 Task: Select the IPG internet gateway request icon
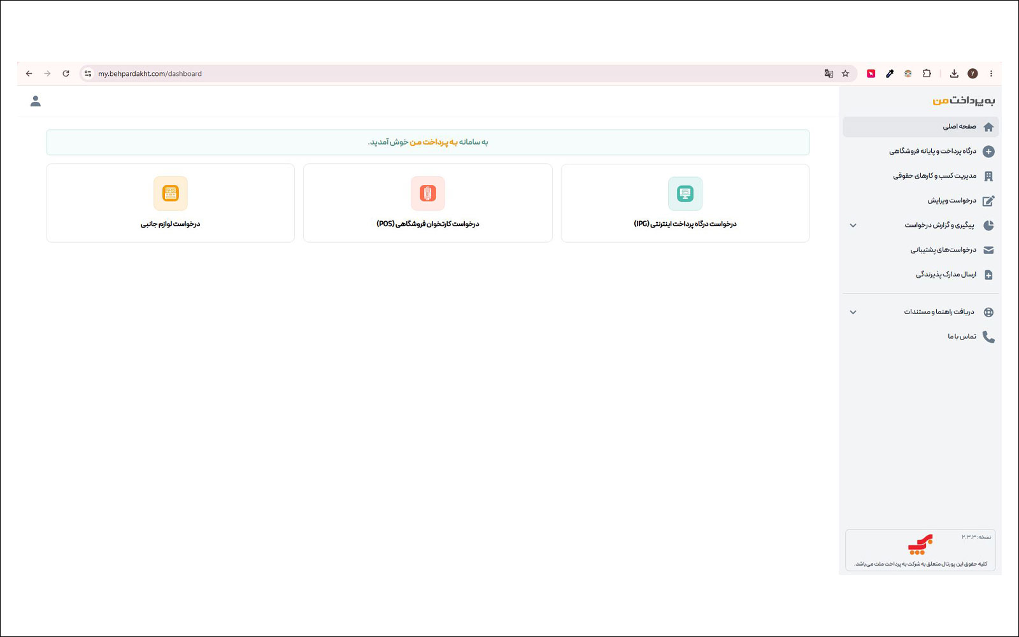pyautogui.click(x=685, y=194)
